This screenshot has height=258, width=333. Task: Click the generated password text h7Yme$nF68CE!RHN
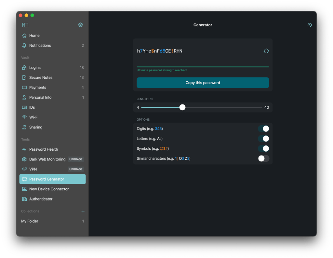[160, 51]
